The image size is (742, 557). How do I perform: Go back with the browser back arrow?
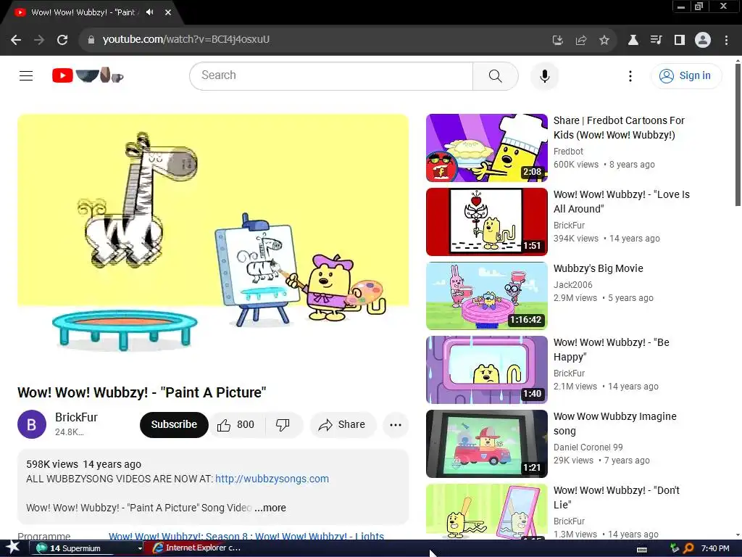click(x=16, y=40)
